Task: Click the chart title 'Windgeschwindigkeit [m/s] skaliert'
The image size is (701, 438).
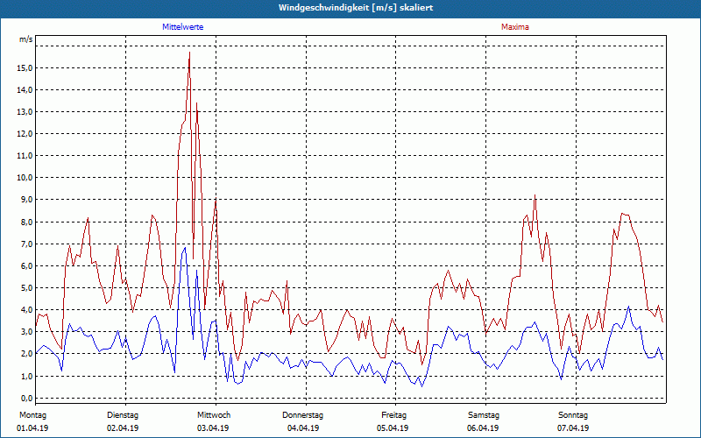Action: (356, 8)
